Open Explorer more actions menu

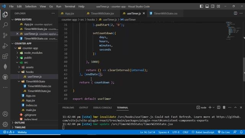pos(53,13)
